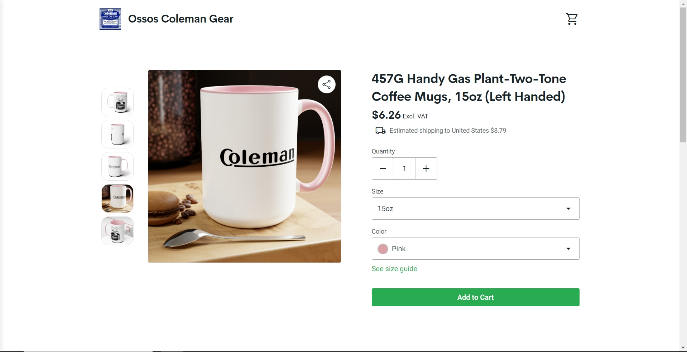The image size is (687, 352).
Task: Click the Ossos Coleman Gear store logo
Action: 110,19
